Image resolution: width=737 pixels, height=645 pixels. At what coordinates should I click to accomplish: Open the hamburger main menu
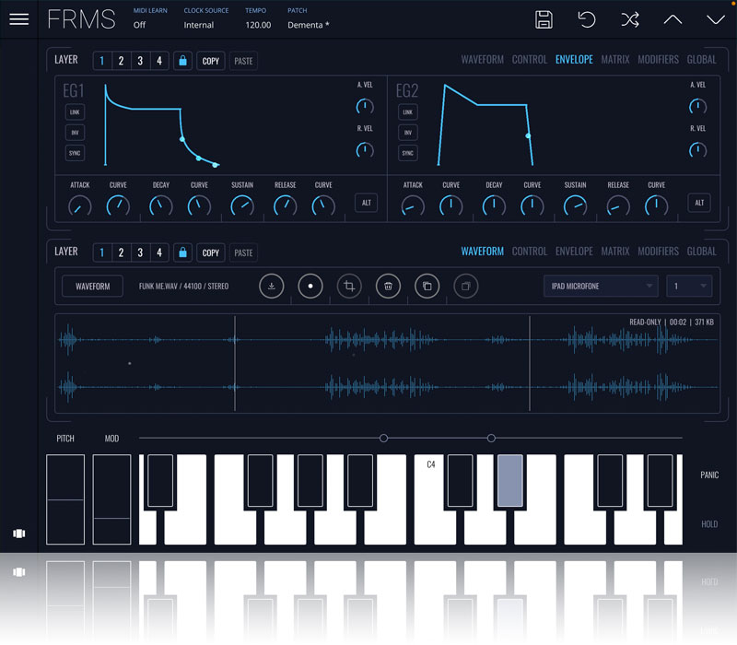click(x=18, y=19)
